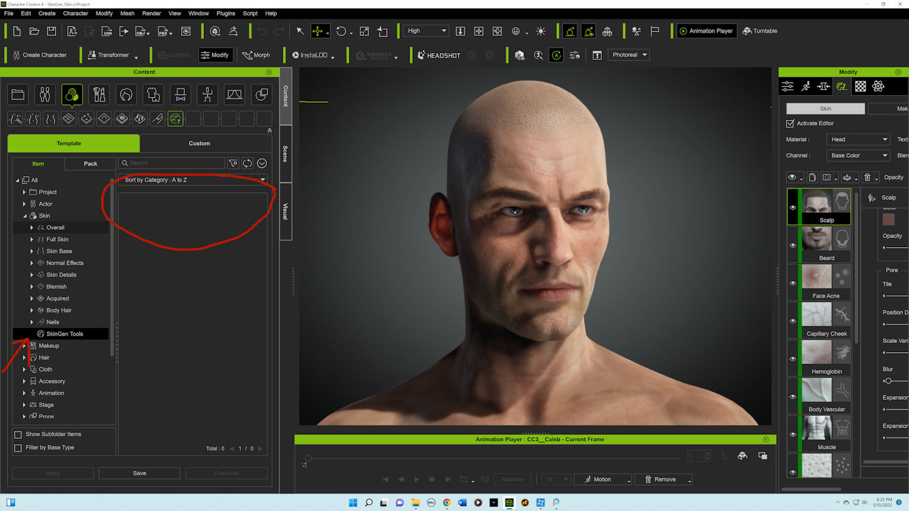Click the Morph button

pyautogui.click(x=256, y=55)
